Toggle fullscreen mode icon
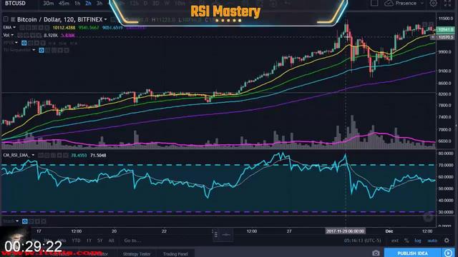Image resolution: width=458 pixels, height=257 pixels. click(x=447, y=3)
